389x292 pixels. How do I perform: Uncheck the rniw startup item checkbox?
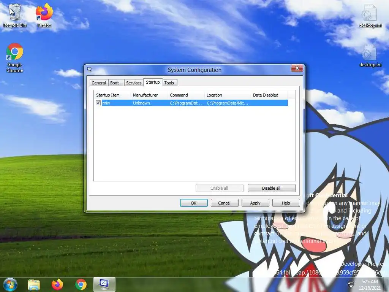[98, 103]
